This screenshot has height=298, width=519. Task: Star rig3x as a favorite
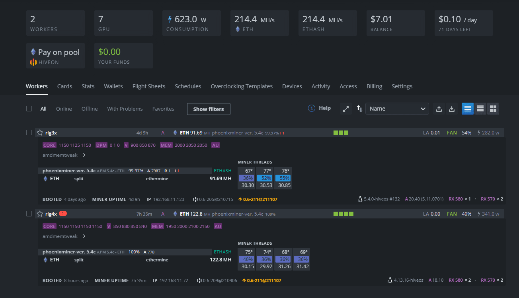[x=39, y=132]
